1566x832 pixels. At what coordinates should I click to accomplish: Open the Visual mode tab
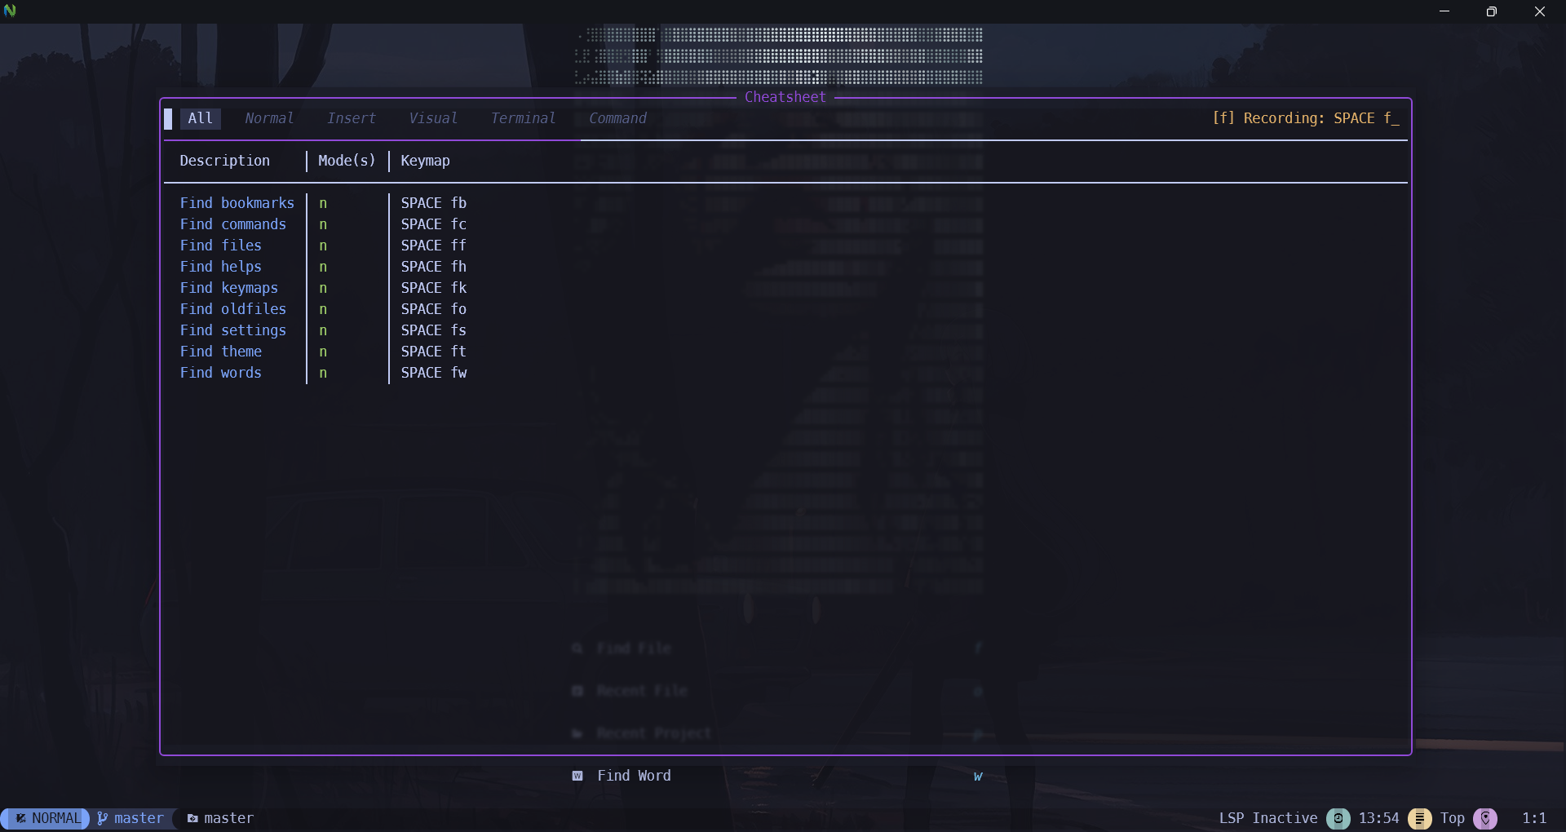pyautogui.click(x=433, y=118)
